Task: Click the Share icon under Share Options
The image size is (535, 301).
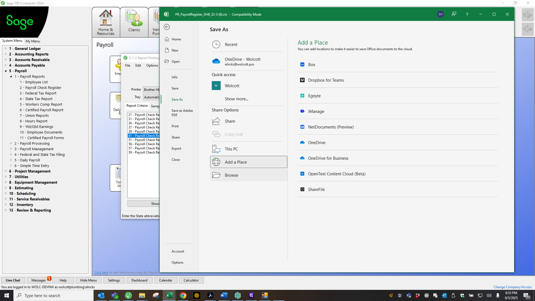Action: coord(216,121)
